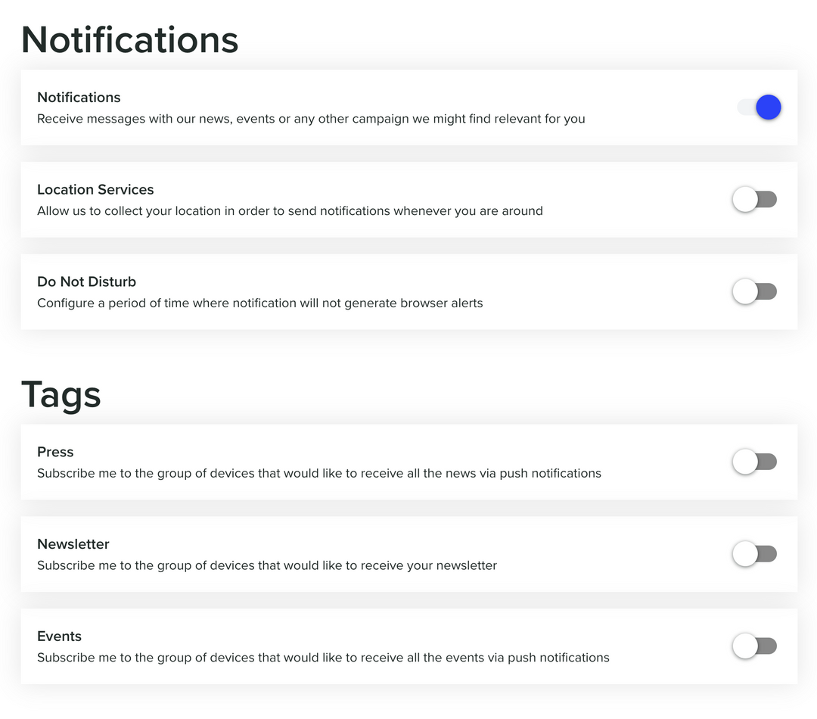Click the Press subscription card

[408, 462]
